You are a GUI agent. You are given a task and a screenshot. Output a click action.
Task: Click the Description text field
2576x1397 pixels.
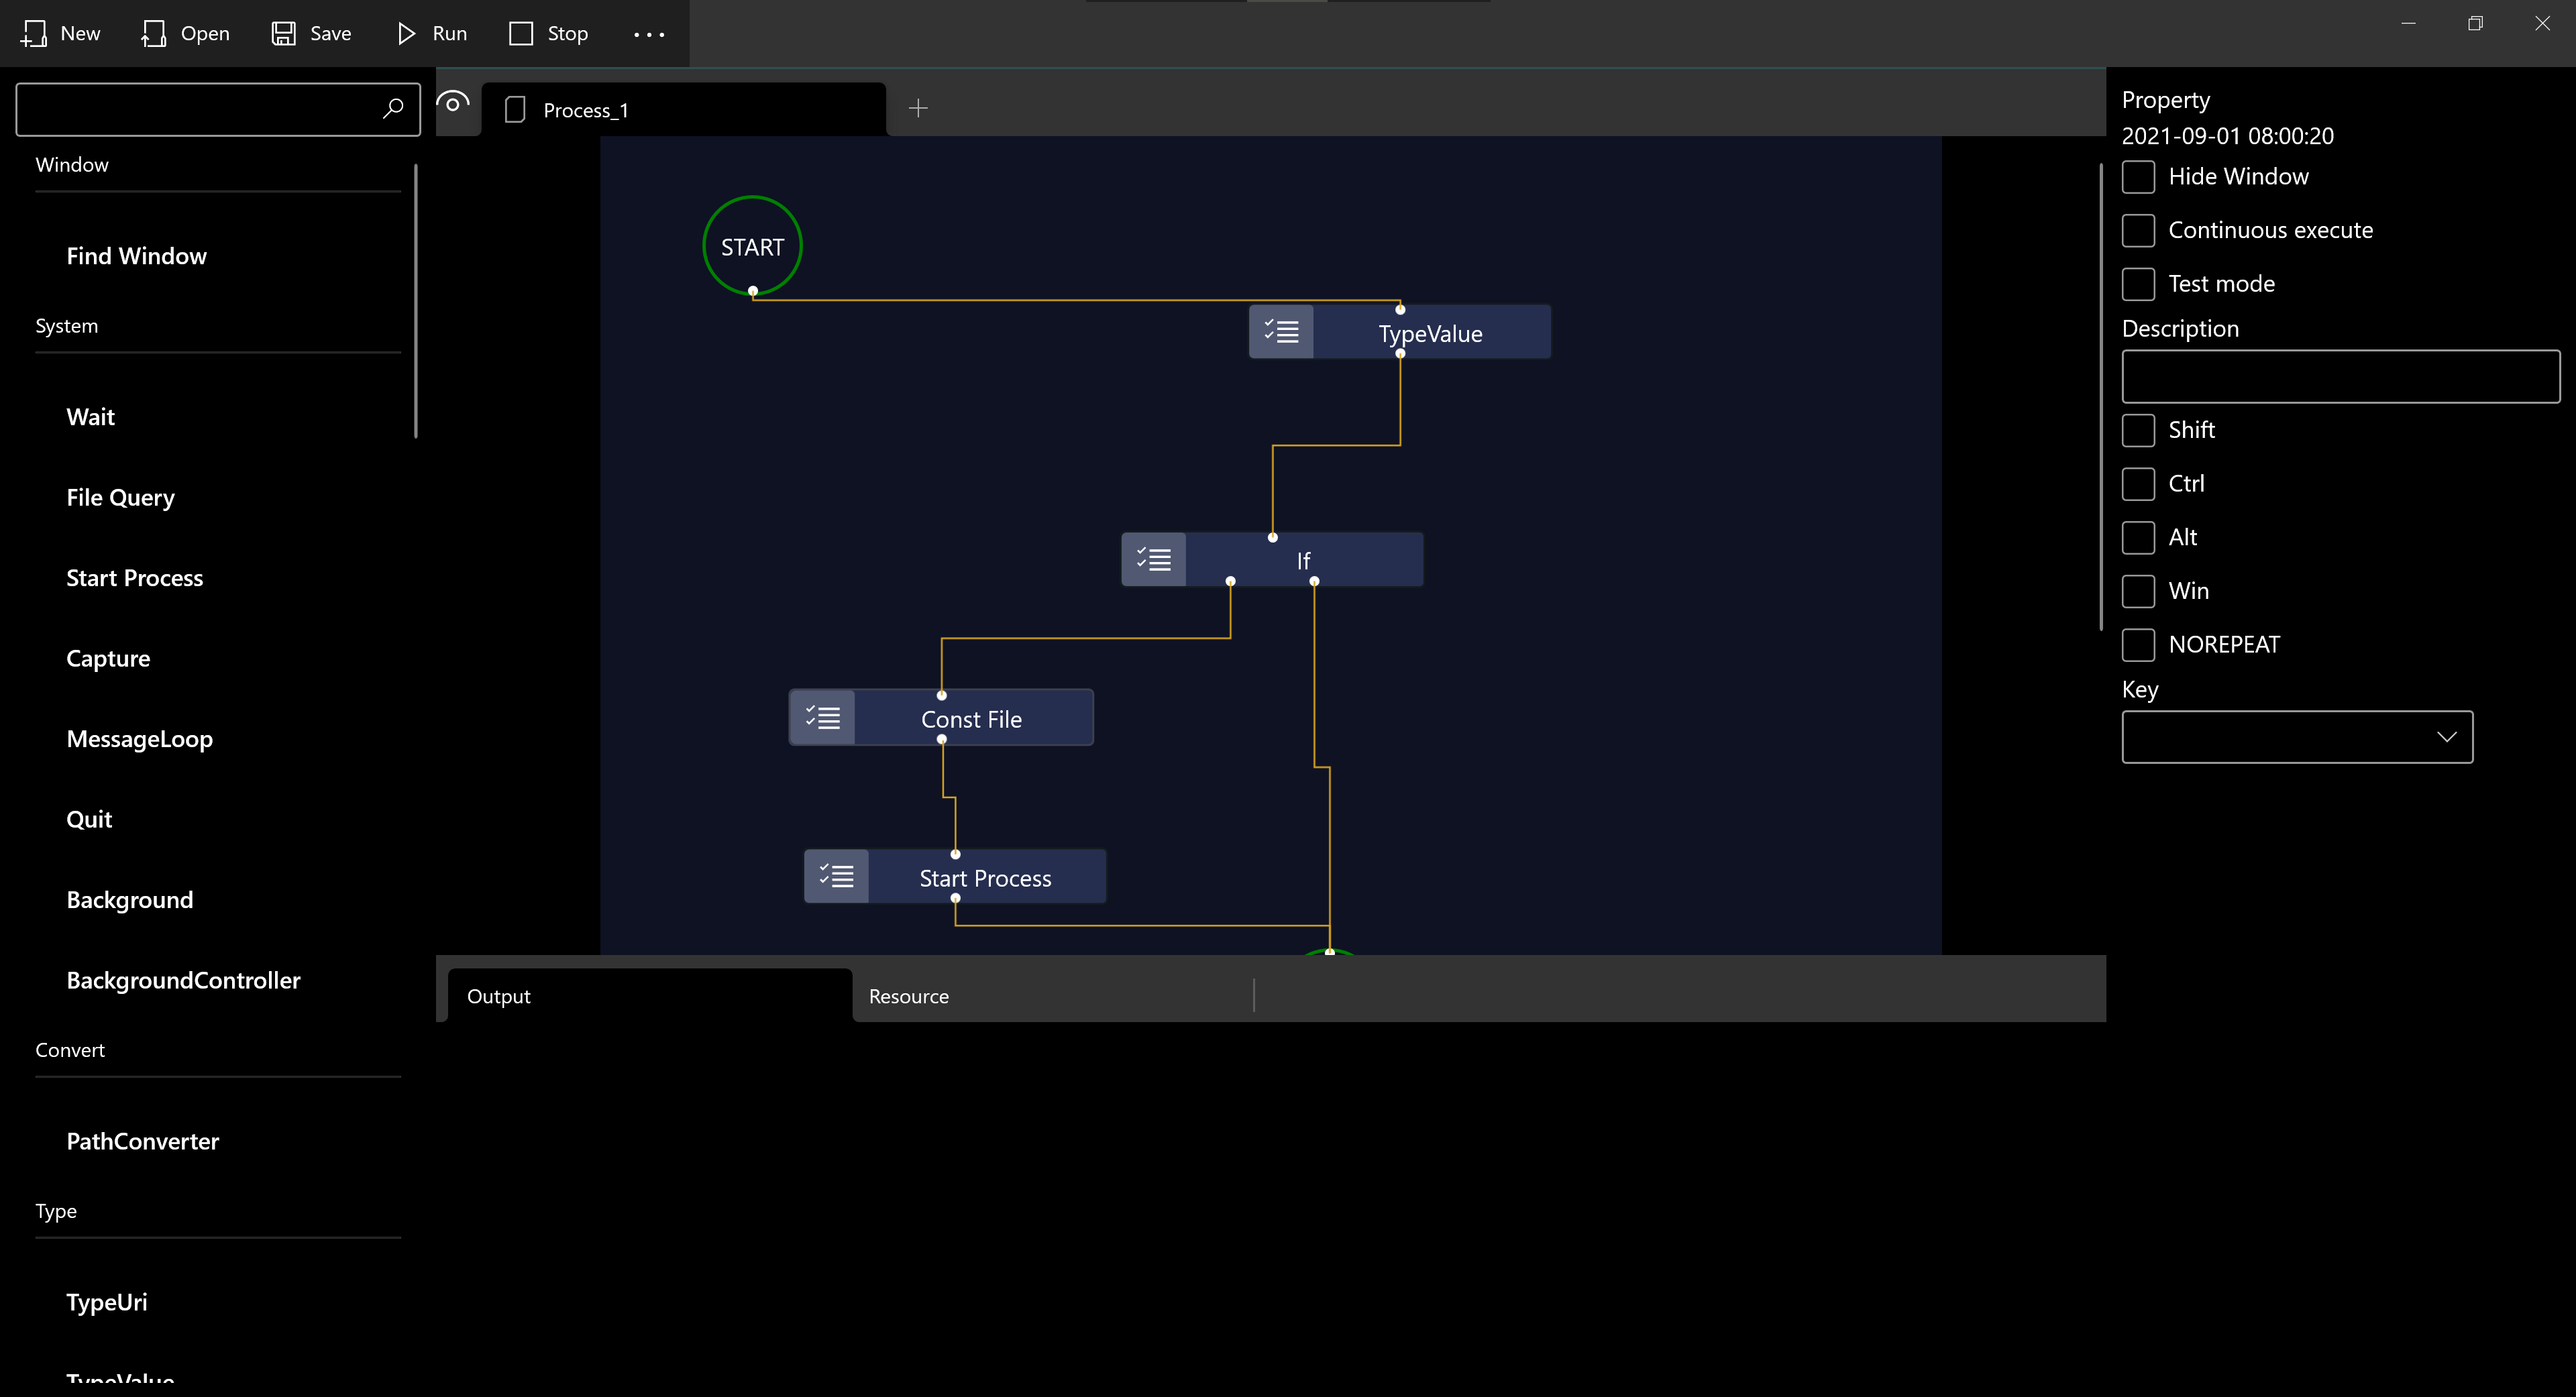[x=2339, y=376]
